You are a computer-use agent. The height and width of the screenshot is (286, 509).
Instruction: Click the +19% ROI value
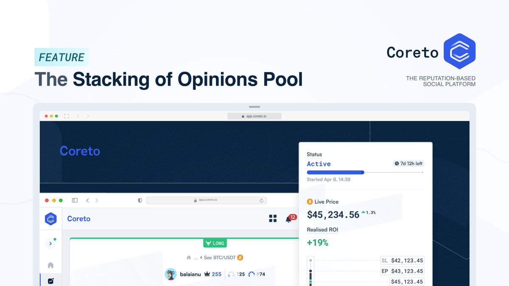point(317,242)
